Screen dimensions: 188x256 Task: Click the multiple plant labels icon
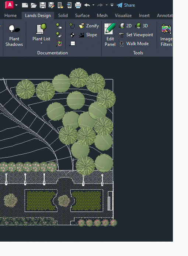point(59,35)
